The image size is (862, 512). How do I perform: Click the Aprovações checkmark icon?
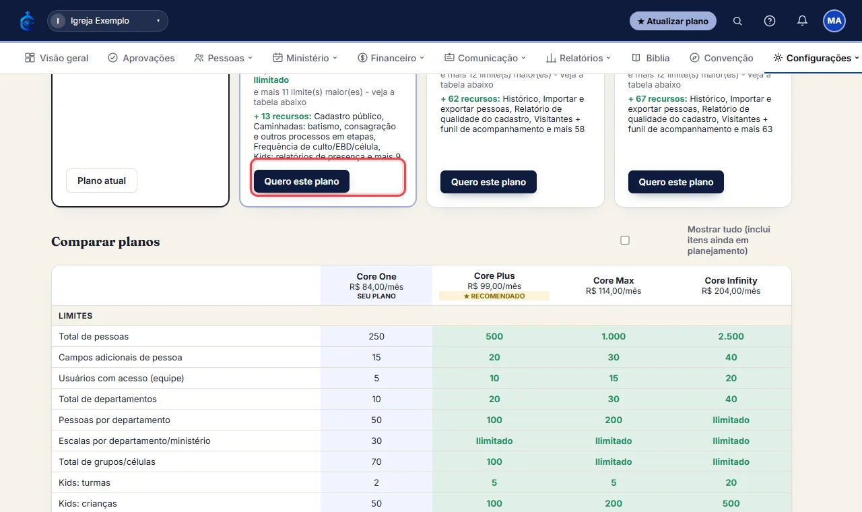(x=113, y=58)
